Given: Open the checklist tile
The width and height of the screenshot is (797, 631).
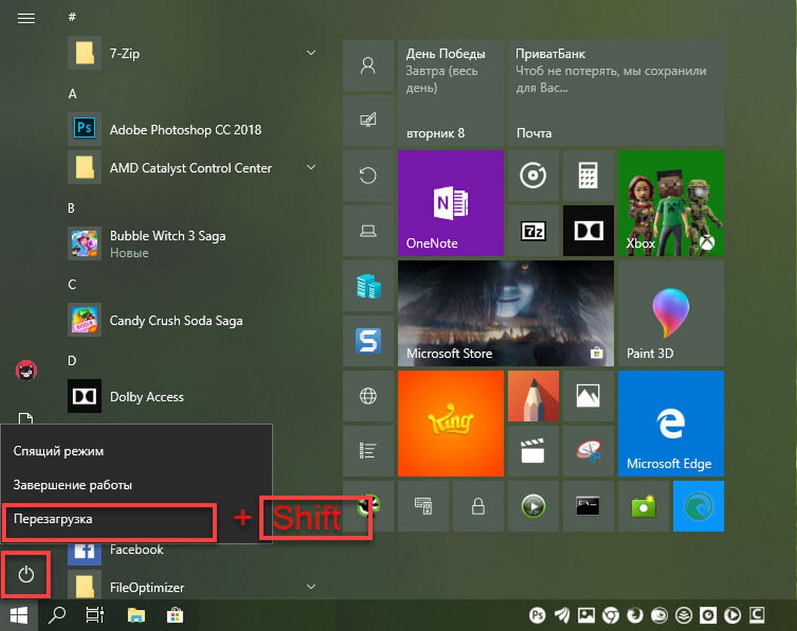Looking at the screenshot, I should 367,451.
